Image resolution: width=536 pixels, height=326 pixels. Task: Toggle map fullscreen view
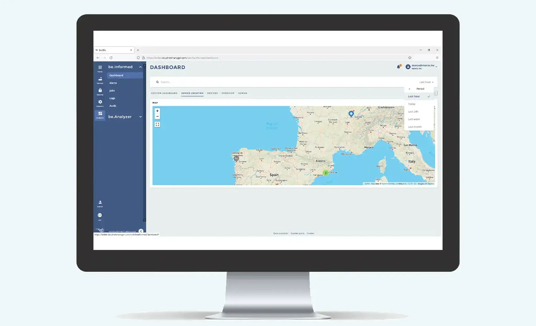pos(157,124)
